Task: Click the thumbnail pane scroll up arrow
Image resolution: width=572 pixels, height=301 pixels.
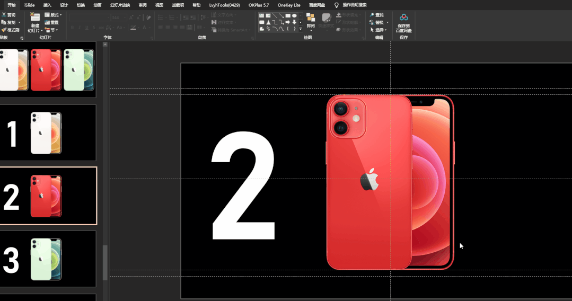Action: click(105, 45)
